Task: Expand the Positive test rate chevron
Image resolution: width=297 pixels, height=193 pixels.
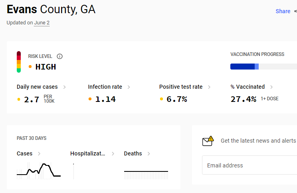Action: [209, 87]
